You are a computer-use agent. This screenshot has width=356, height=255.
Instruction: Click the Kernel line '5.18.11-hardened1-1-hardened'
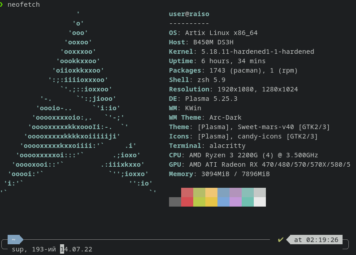[242, 52]
